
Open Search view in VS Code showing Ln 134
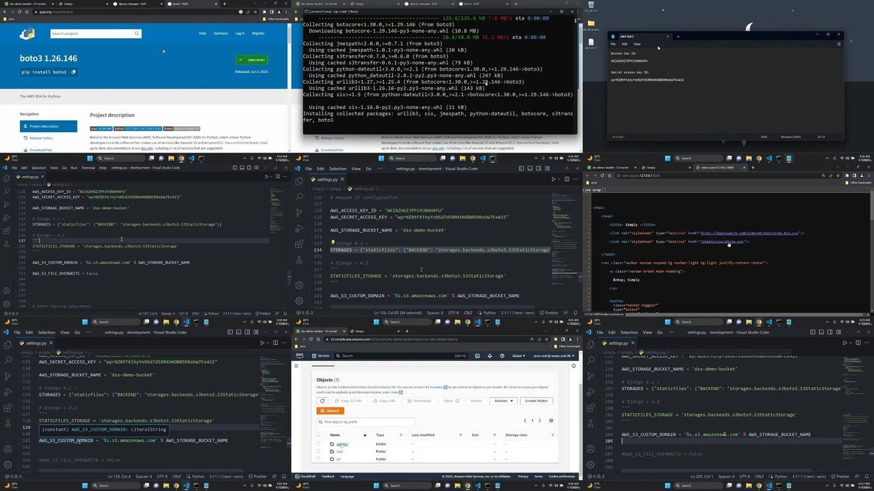[x=299, y=196]
